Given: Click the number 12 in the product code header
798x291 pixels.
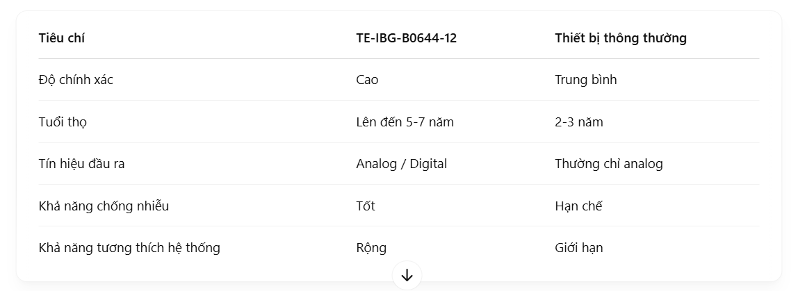Looking at the screenshot, I should coord(449,38).
